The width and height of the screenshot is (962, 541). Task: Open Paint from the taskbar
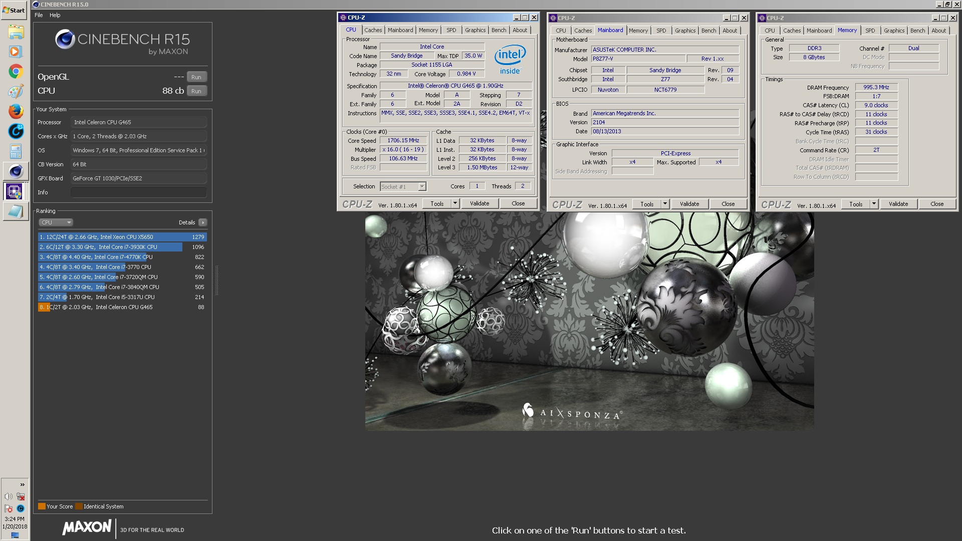(16, 91)
